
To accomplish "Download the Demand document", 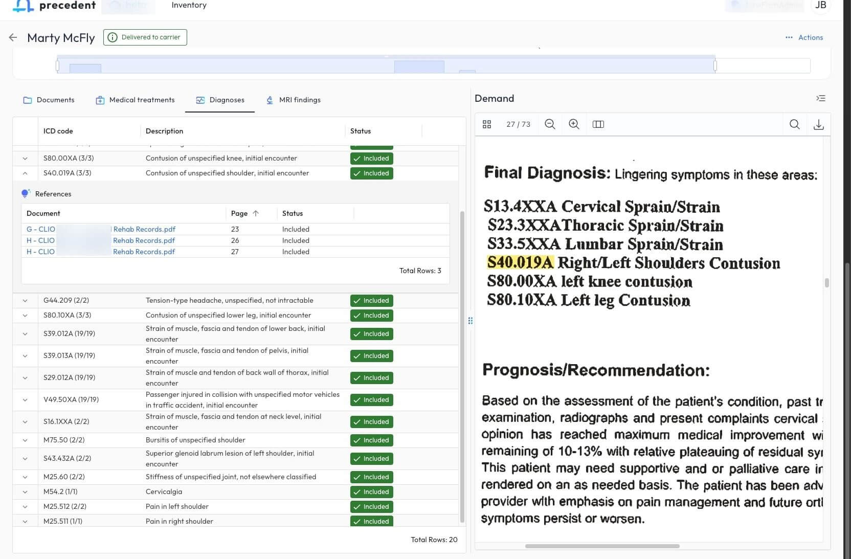I will click(x=818, y=124).
